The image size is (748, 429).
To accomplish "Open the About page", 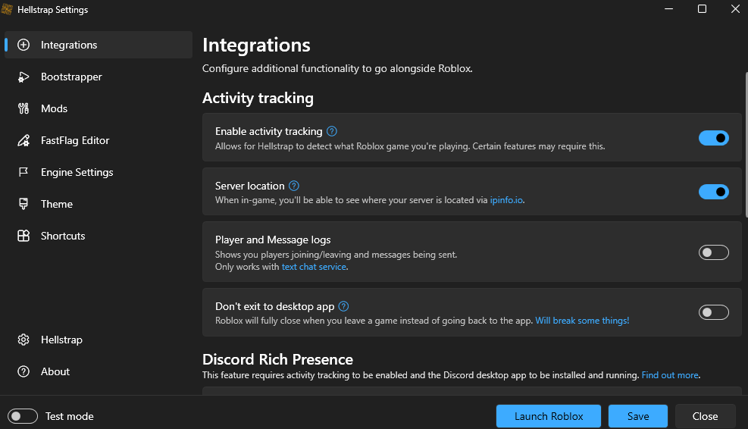I will (99, 371).
